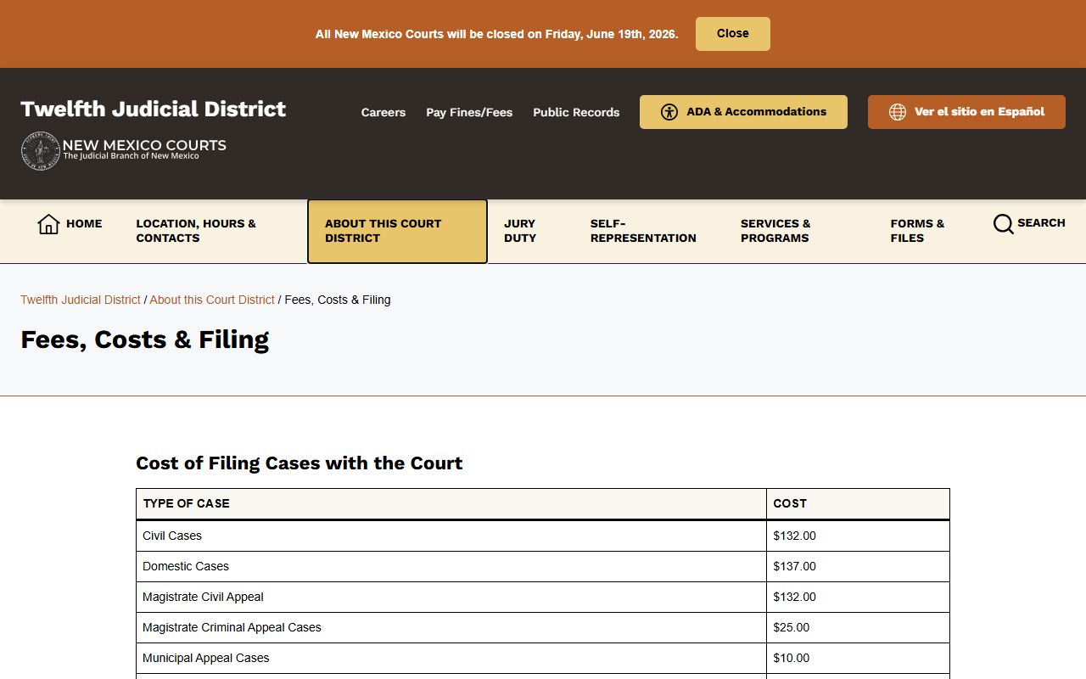1086x679 pixels.
Task: Select Magistrate Criminal Appeal Cases text
Action: (232, 627)
